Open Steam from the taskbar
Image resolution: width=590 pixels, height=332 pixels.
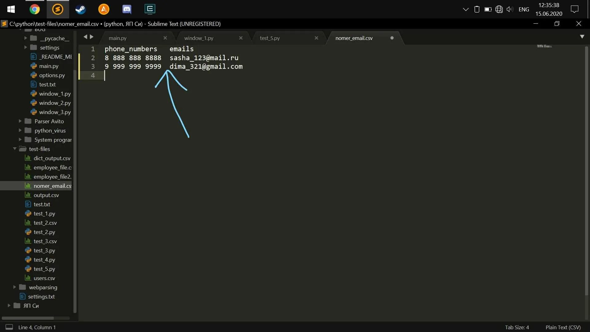pyautogui.click(x=81, y=9)
